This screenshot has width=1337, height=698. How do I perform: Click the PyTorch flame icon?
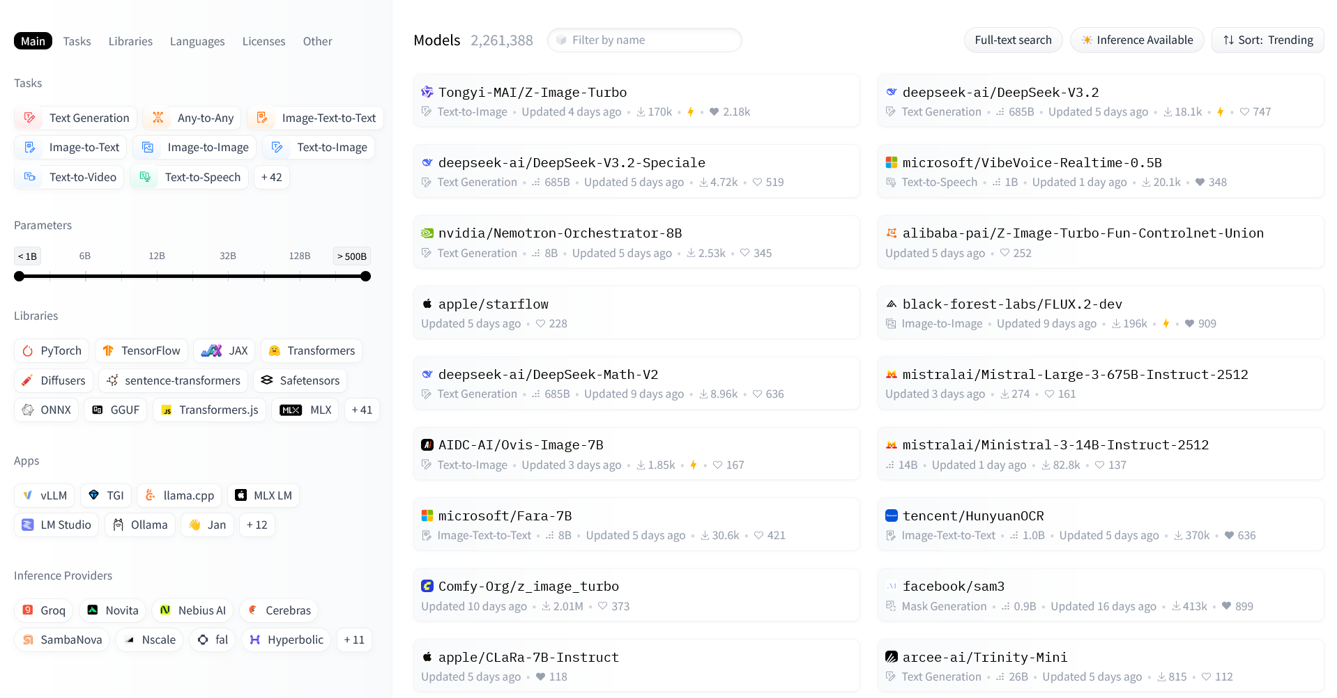point(28,351)
